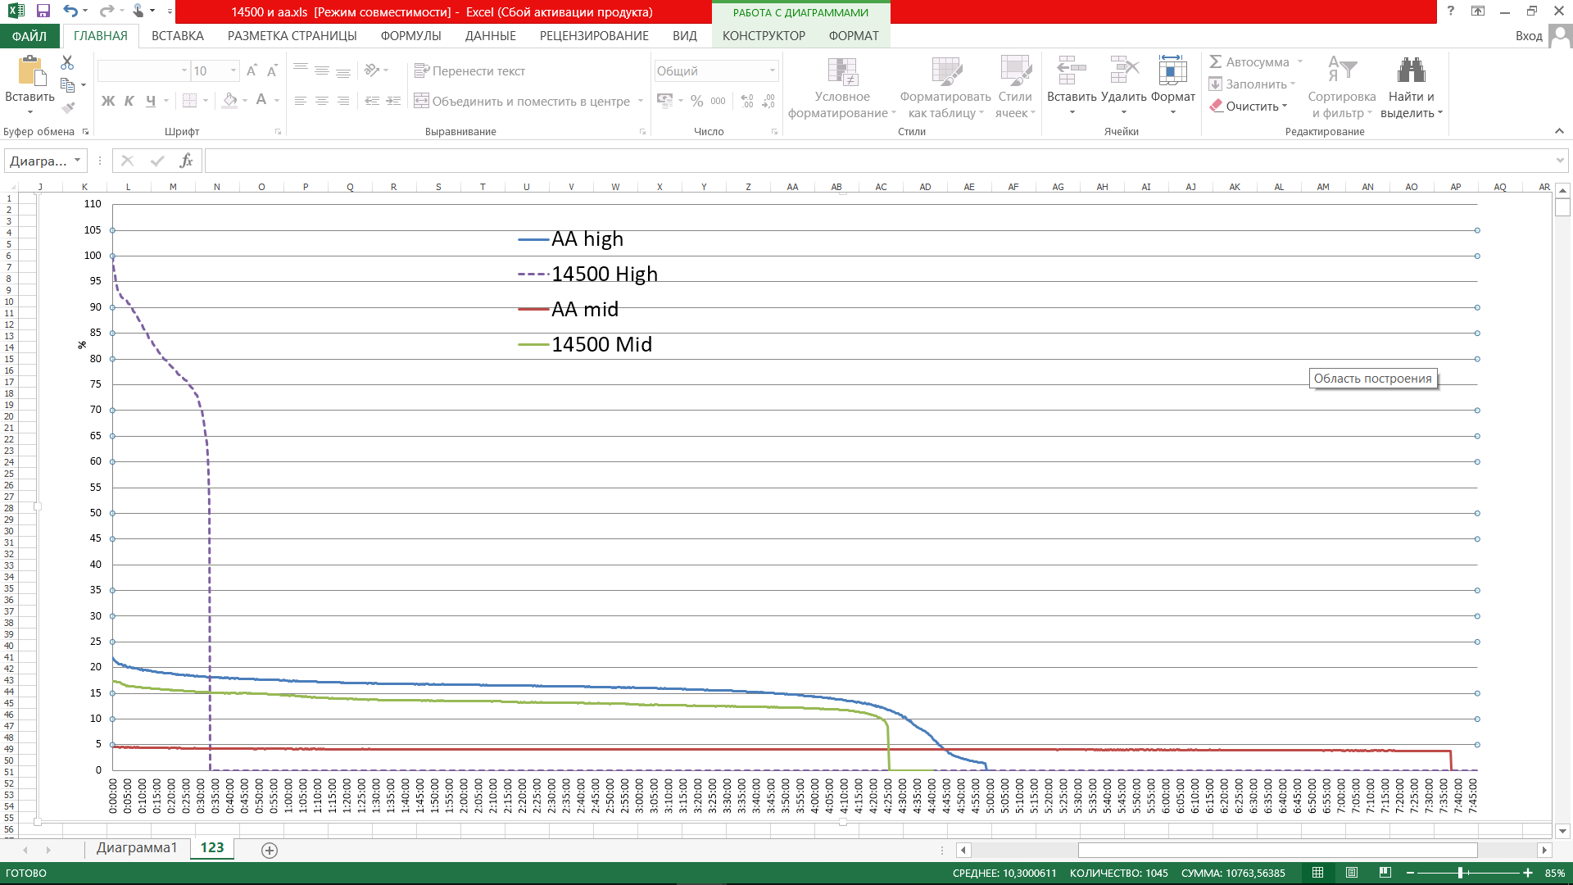Click Формат cells icon
Screen dimensions: 1573x885
(1172, 71)
